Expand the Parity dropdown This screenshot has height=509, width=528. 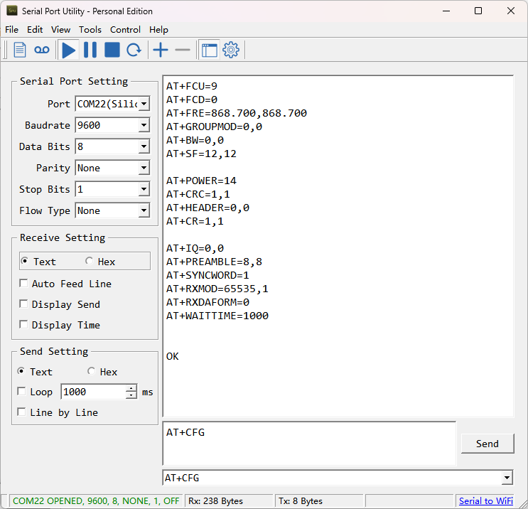144,168
